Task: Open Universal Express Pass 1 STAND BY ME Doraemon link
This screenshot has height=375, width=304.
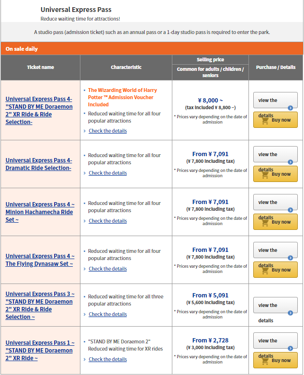Action: [40, 351]
